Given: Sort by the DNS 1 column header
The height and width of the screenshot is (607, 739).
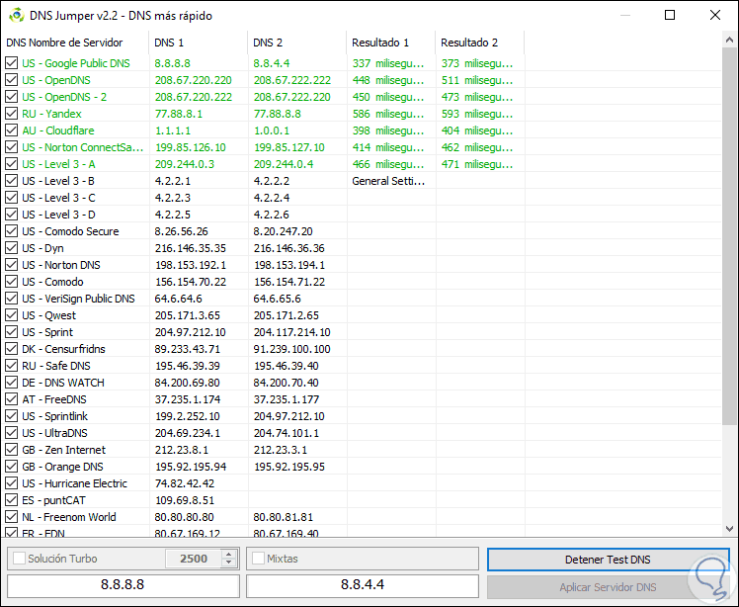Looking at the screenshot, I should click(198, 43).
